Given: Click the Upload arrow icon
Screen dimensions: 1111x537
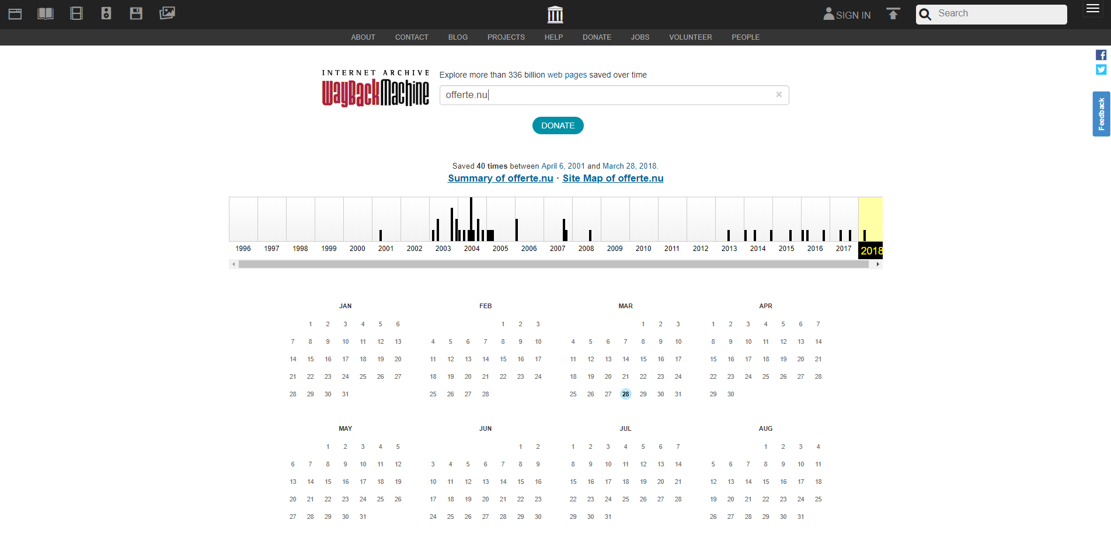Looking at the screenshot, I should point(893,13).
